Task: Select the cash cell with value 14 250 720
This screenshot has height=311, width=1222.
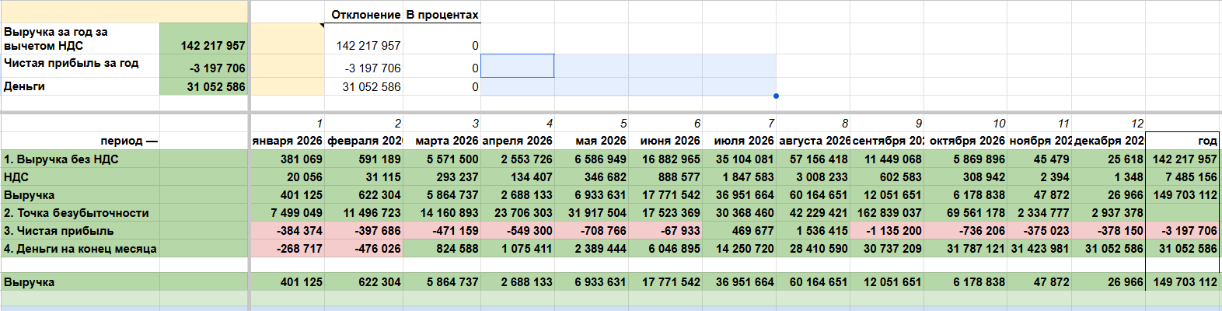Action: (739, 249)
